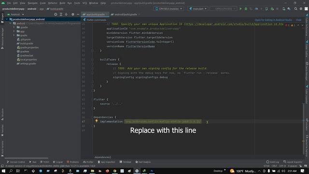Click Collapse All in the project panel

click(66, 14)
